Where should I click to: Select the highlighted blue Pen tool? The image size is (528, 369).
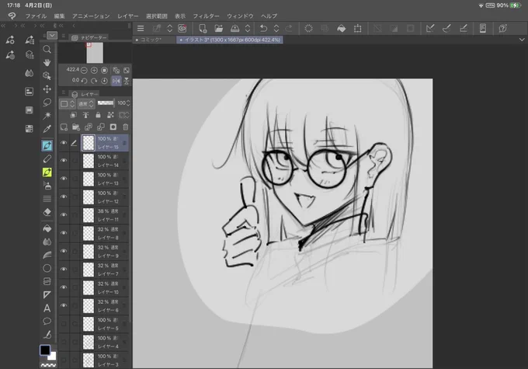(47, 145)
